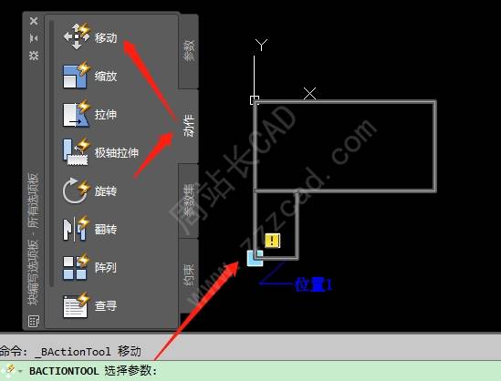Open the 约束 (Constraints) tab

pos(189,275)
